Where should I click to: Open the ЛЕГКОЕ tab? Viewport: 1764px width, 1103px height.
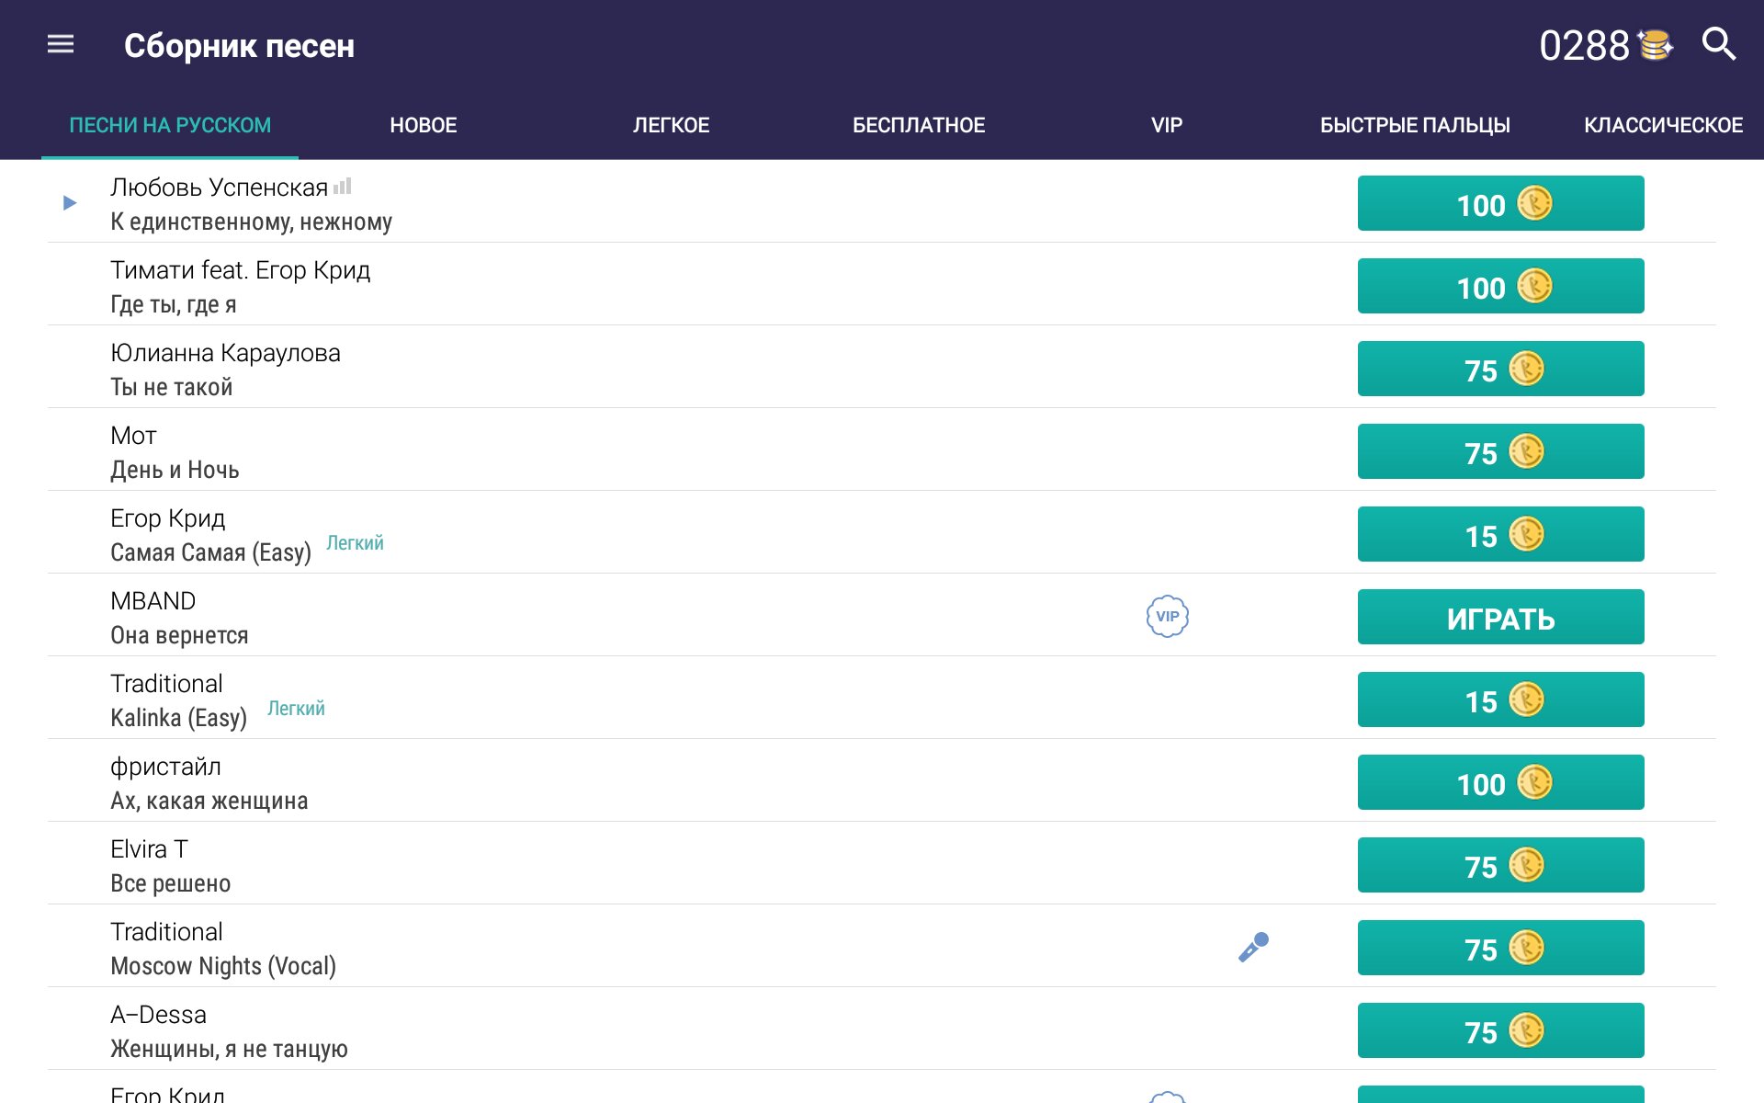tap(671, 125)
